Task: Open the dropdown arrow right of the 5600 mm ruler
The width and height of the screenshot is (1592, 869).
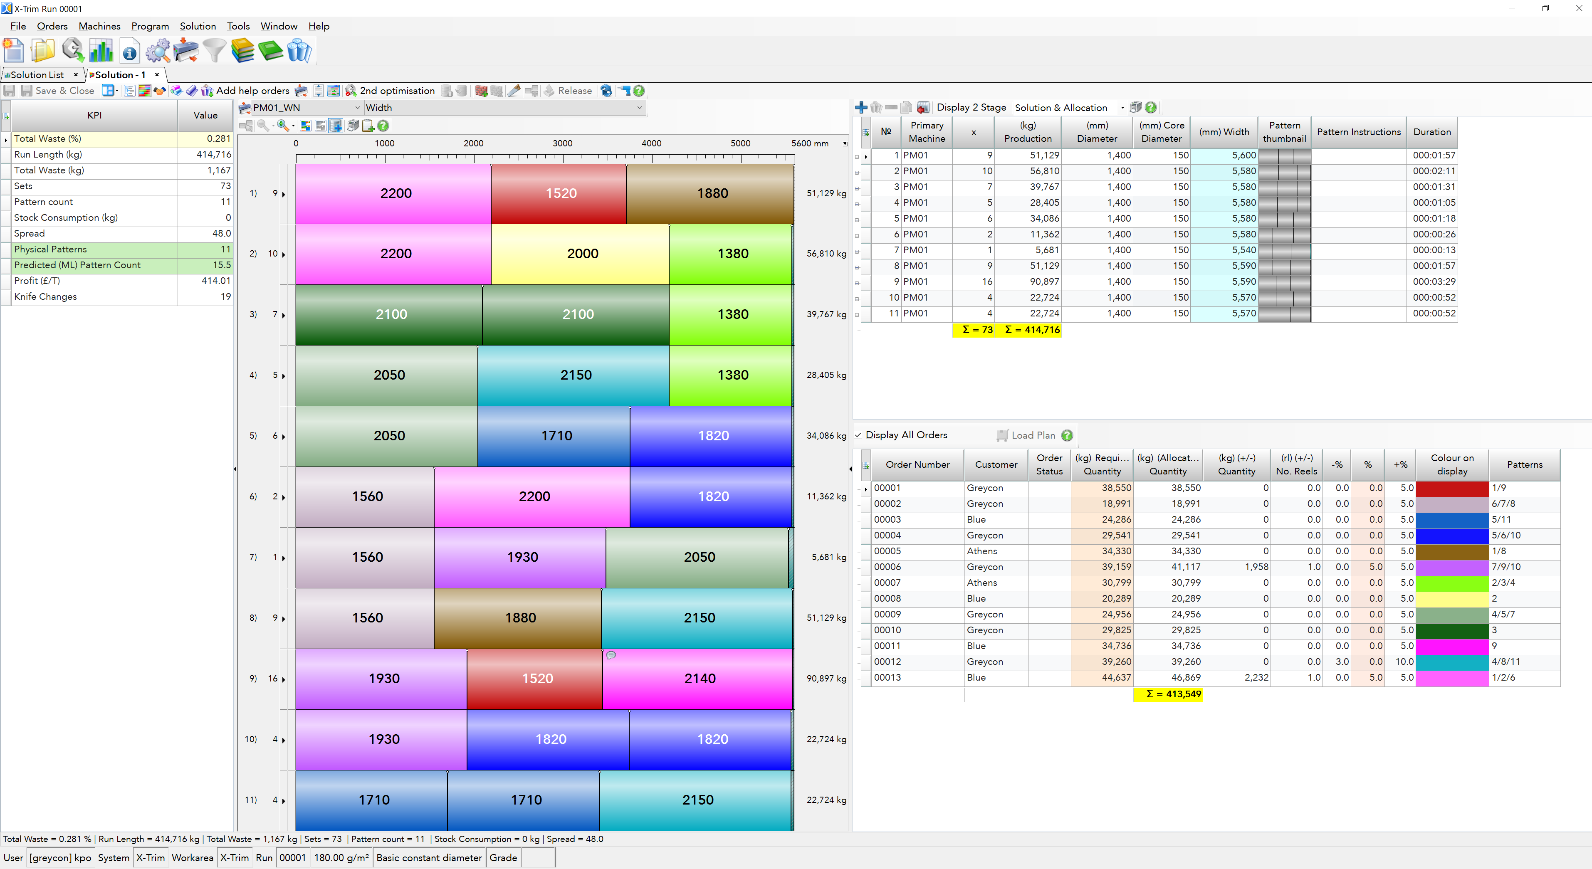Action: [845, 143]
